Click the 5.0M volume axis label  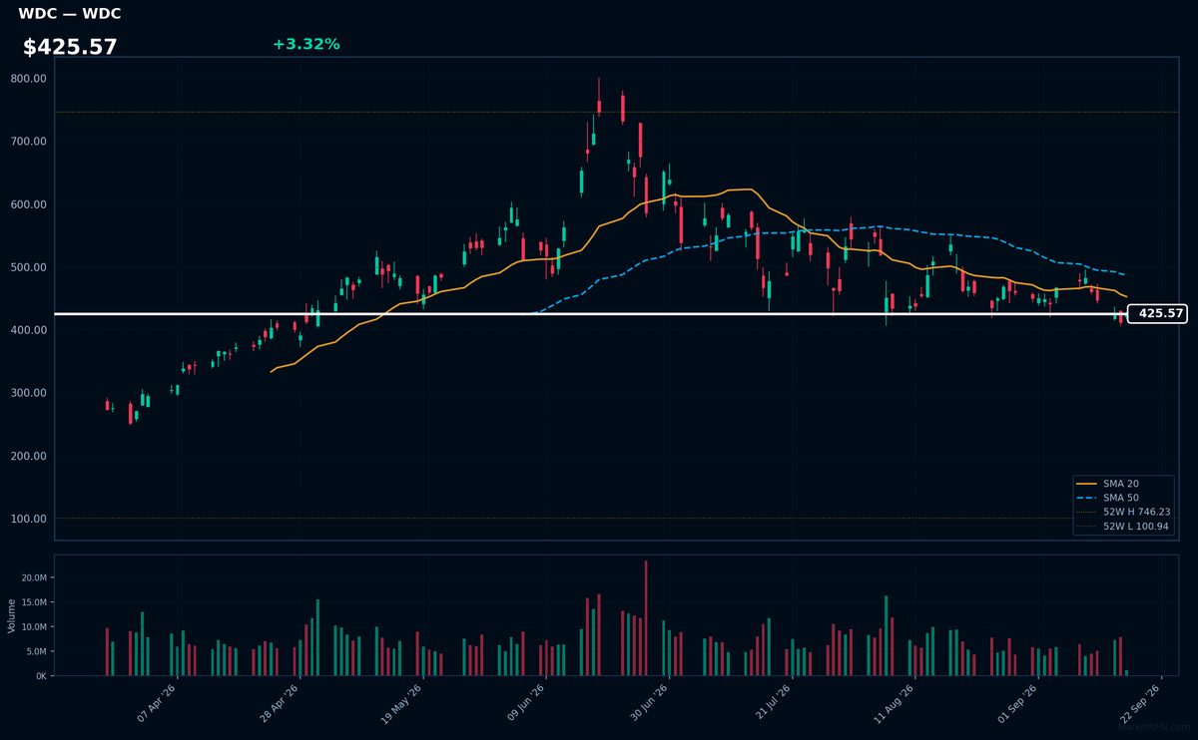(x=38, y=651)
